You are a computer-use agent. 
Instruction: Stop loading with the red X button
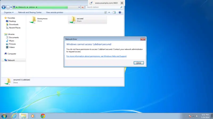83,7
